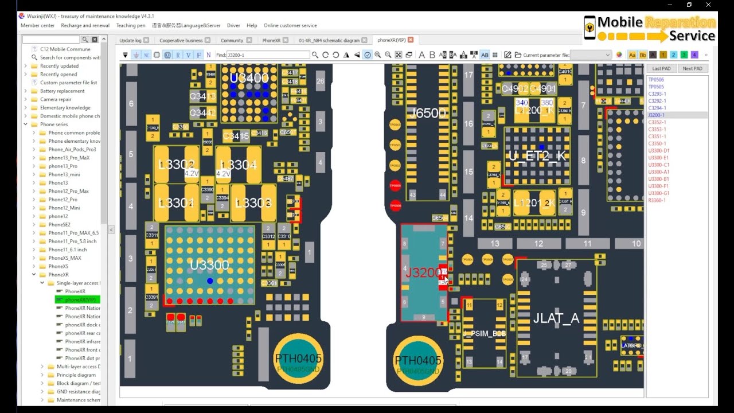734x413 pixels.
Task: Toggle the V voltage display button
Action: pos(188,55)
